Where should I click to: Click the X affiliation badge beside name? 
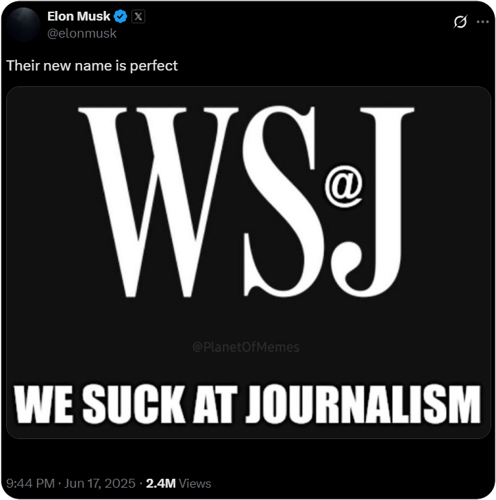point(138,16)
